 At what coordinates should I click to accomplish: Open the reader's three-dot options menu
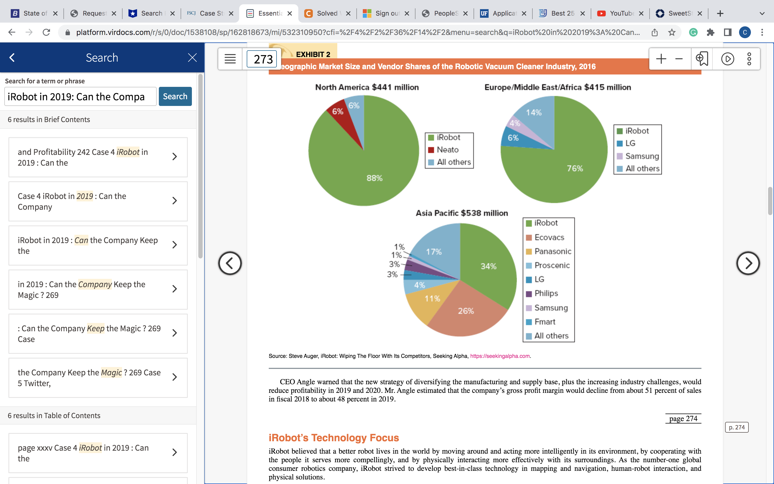749,59
